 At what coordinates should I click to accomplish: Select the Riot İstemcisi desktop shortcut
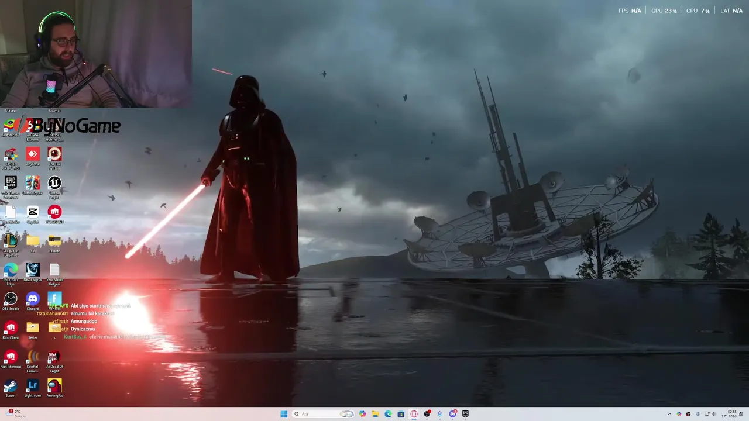pyautogui.click(x=11, y=360)
